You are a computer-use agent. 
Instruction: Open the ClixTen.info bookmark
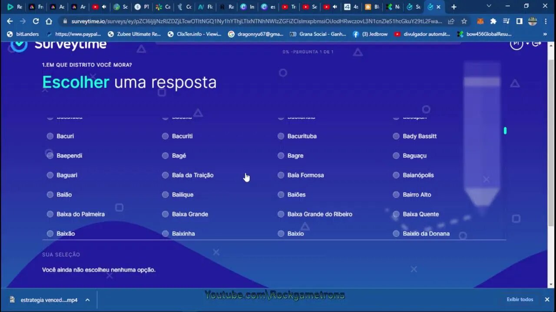195,34
